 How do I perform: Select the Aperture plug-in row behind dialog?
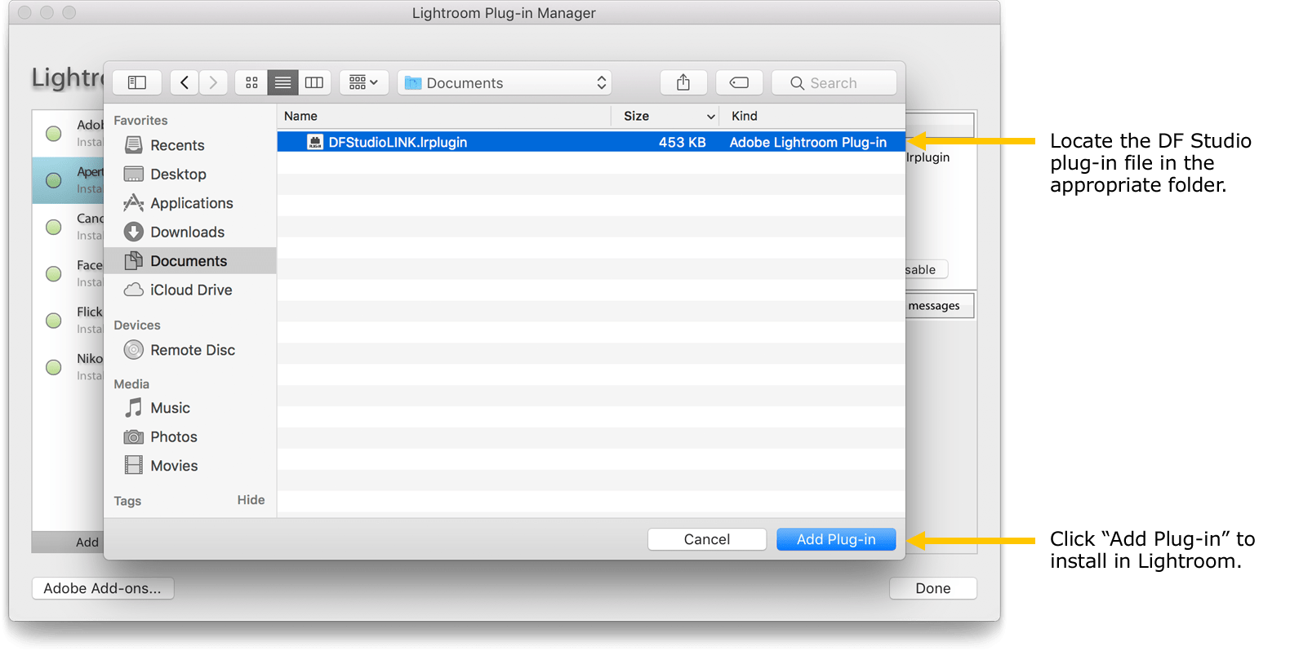[69, 179]
